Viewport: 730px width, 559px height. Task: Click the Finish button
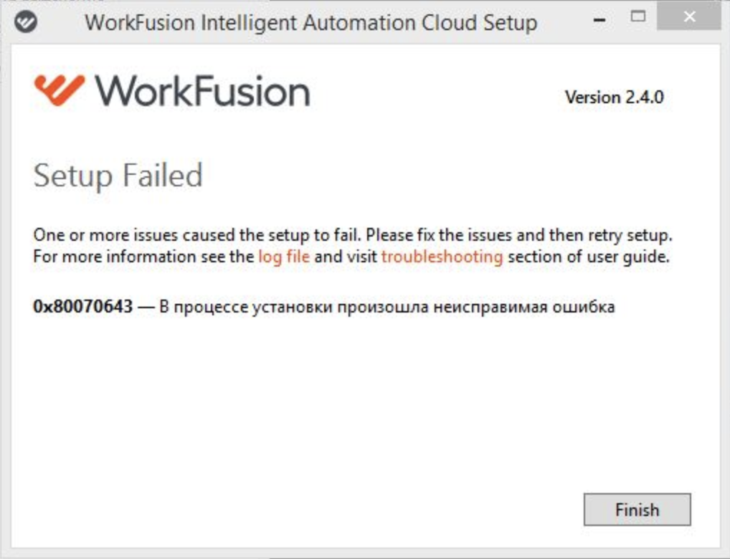pos(637,510)
